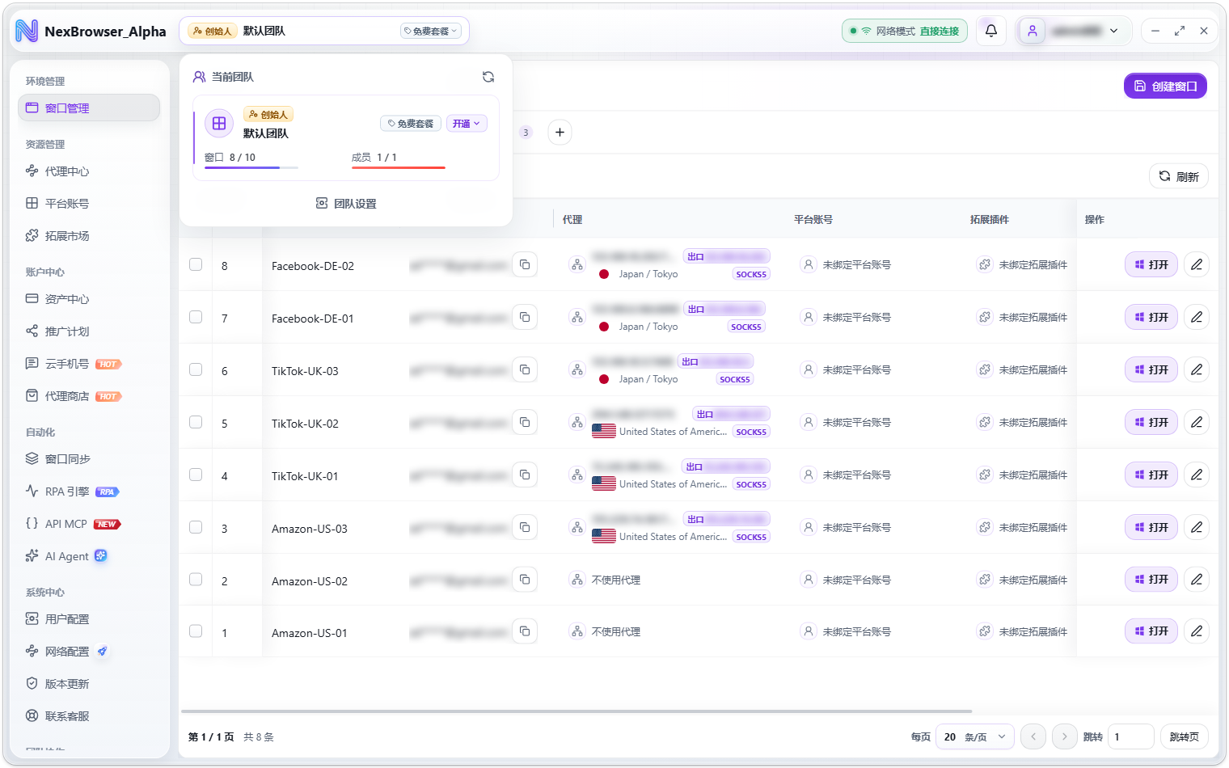1229x768 pixels.
Task: Open 团队设置 in team panel
Action: point(346,204)
